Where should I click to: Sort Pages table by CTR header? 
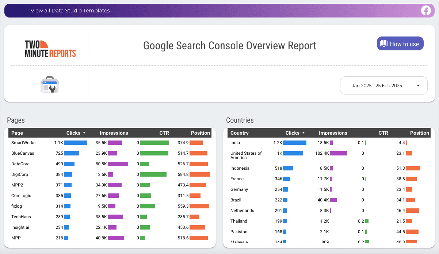coord(164,133)
